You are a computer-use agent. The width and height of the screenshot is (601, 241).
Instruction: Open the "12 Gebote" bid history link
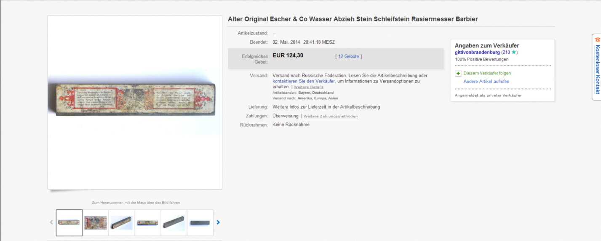[x=348, y=56]
